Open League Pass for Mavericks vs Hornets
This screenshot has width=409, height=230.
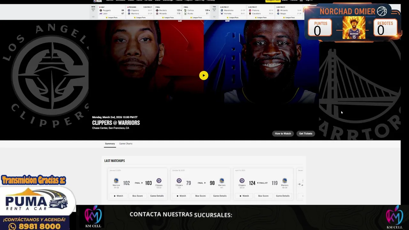(x=233, y=18)
